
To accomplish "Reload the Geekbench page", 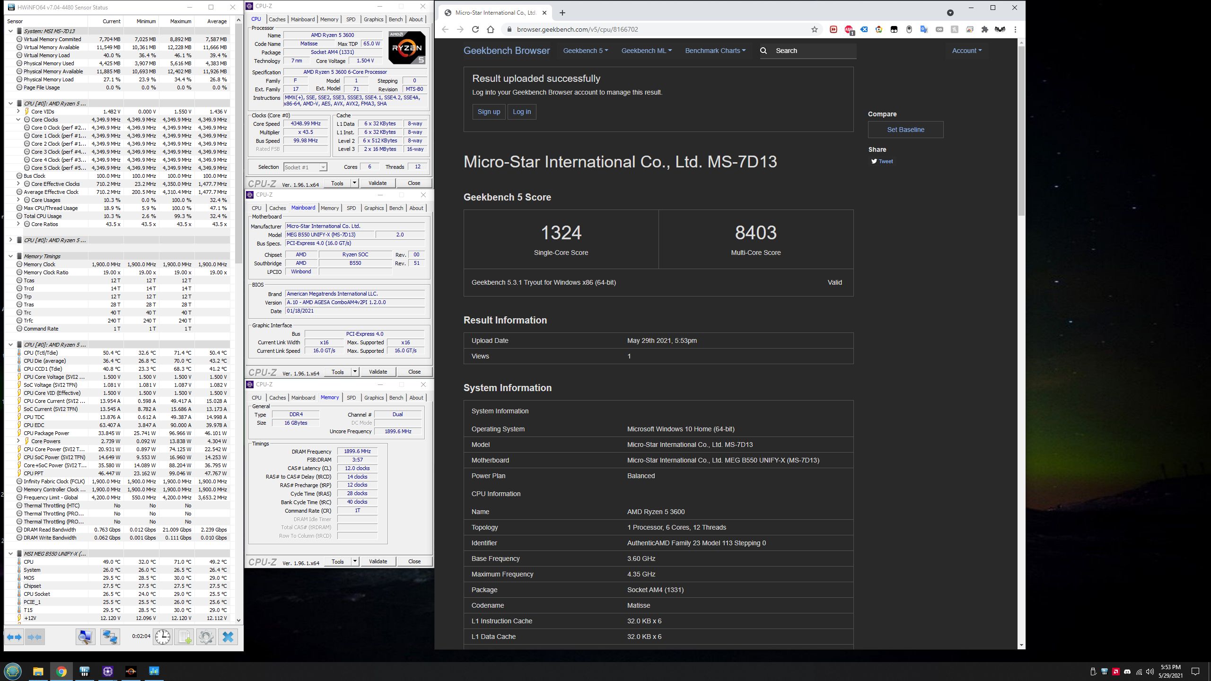I will (475, 29).
